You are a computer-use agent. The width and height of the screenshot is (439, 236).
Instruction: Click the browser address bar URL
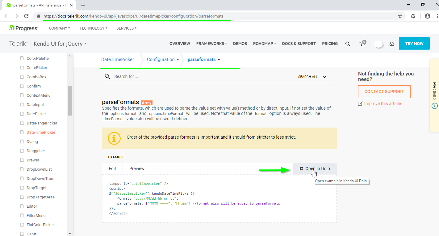(x=133, y=16)
